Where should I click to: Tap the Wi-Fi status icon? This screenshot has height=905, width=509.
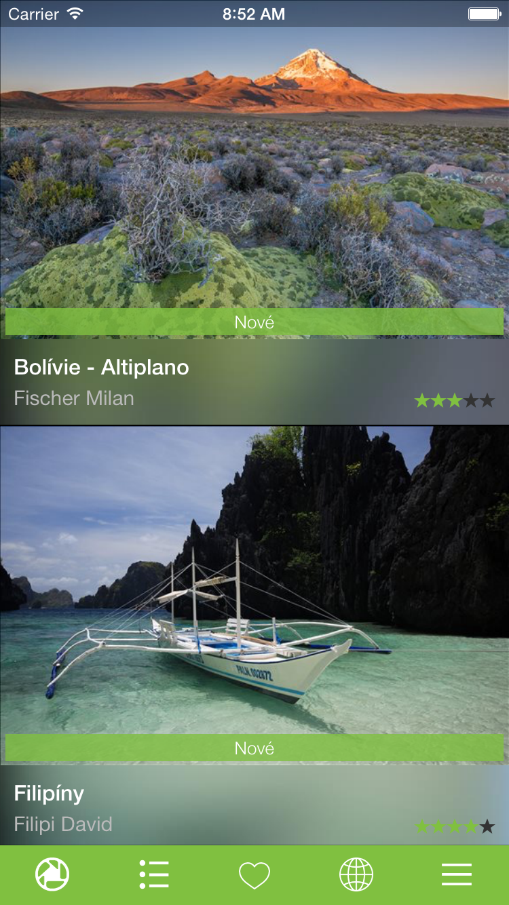click(75, 14)
